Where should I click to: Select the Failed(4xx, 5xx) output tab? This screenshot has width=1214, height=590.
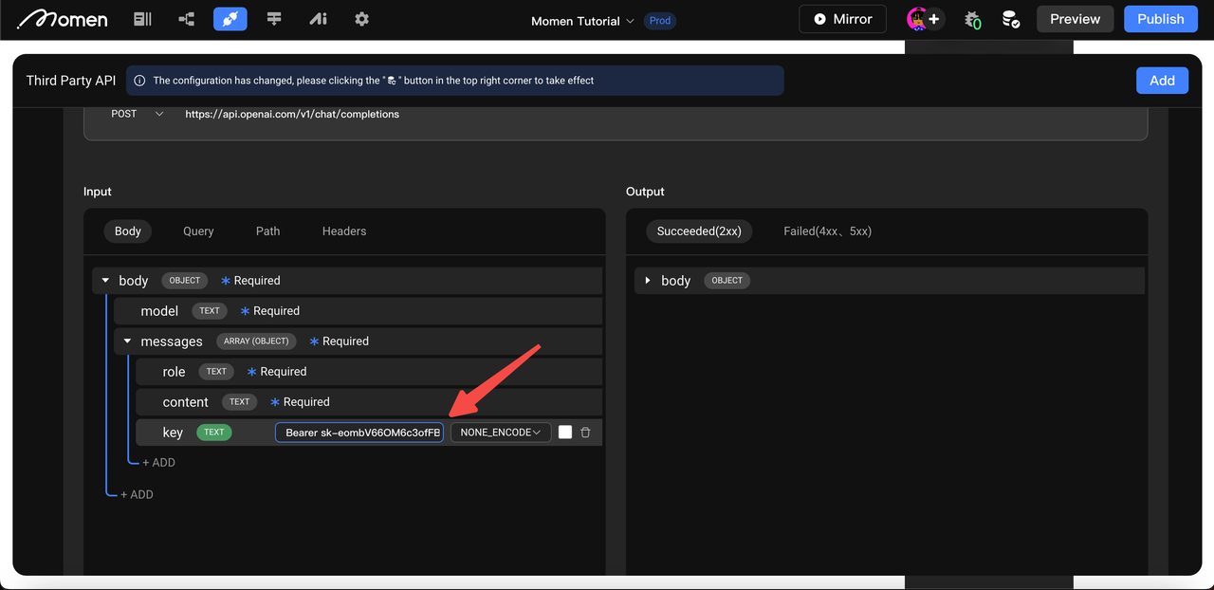[828, 231]
